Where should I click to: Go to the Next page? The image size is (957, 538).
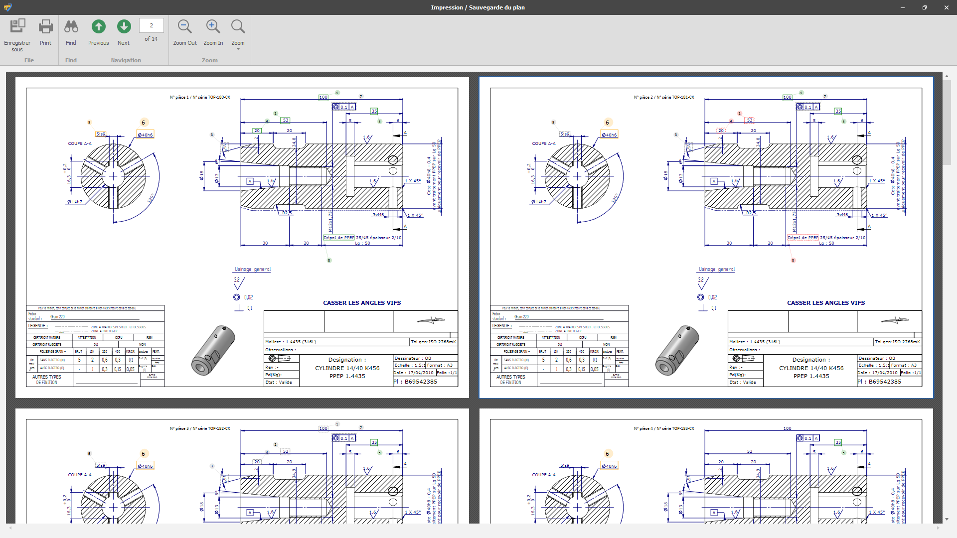click(124, 26)
